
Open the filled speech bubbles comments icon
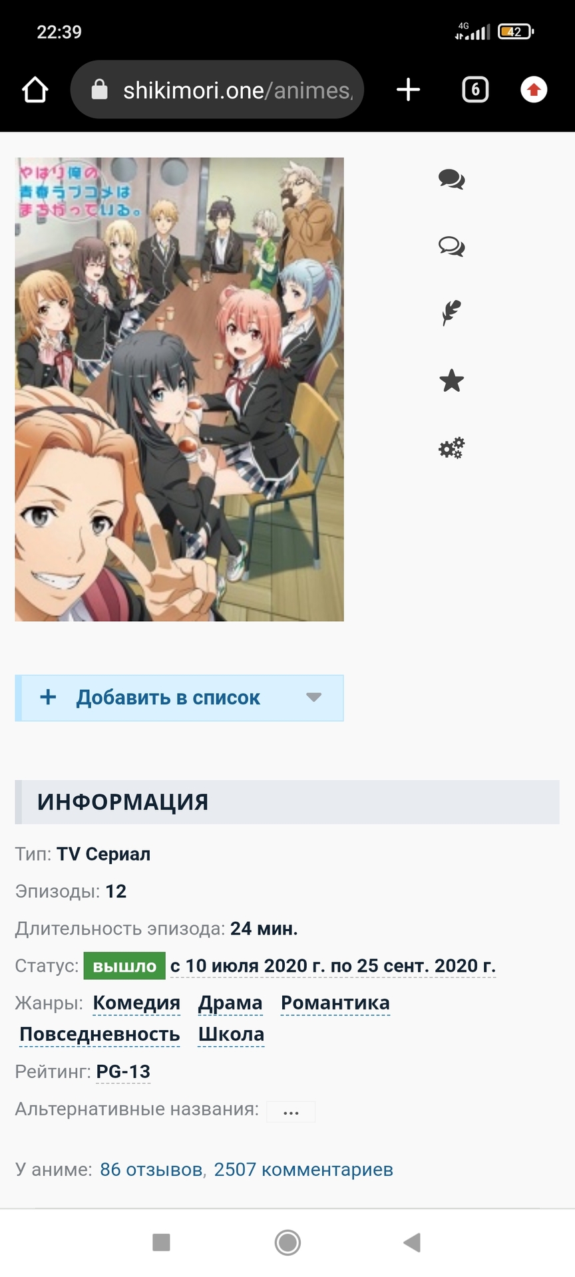tap(451, 180)
